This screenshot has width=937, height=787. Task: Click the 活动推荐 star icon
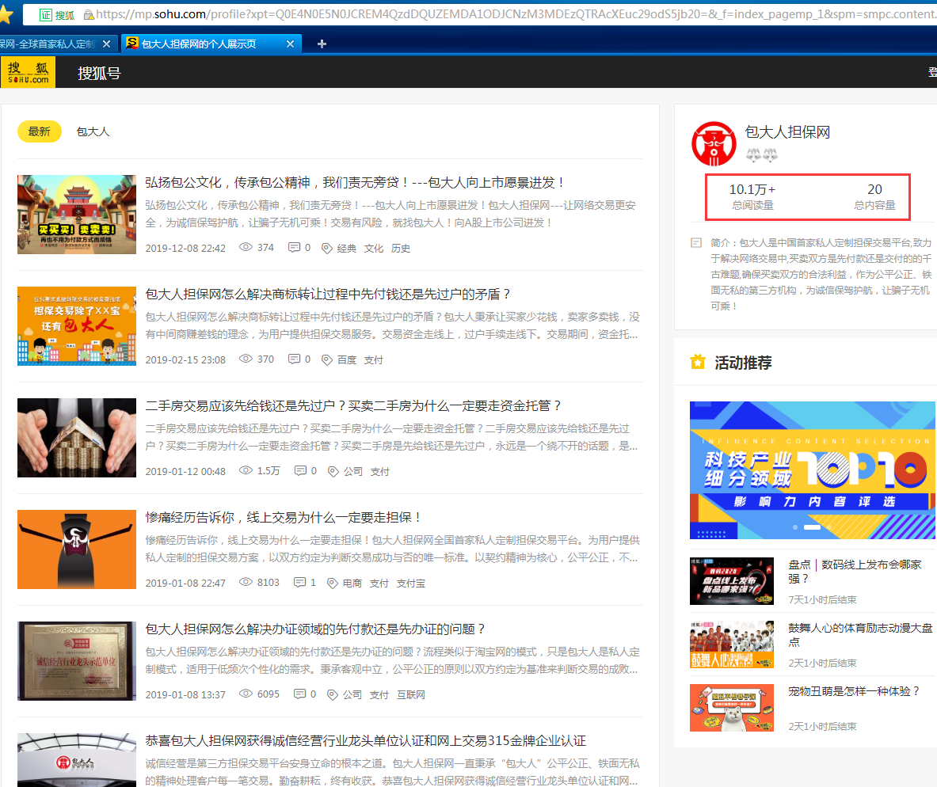[x=697, y=362]
